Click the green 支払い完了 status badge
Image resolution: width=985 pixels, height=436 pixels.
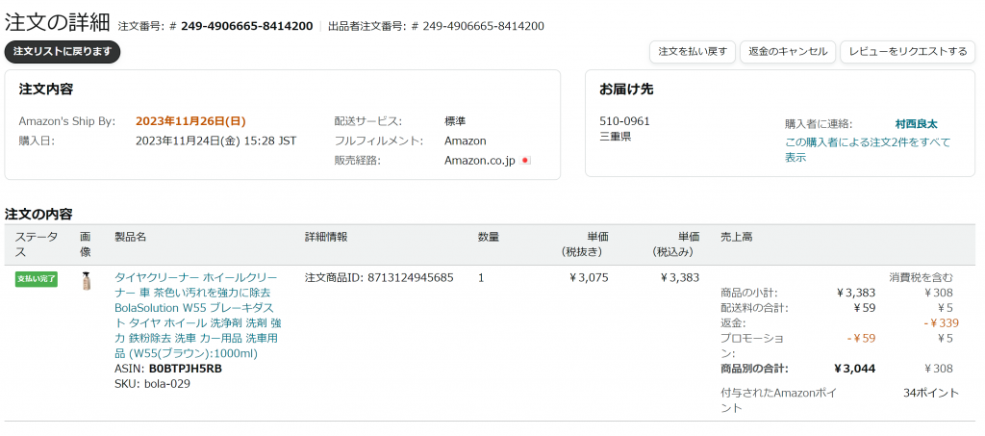[37, 279]
